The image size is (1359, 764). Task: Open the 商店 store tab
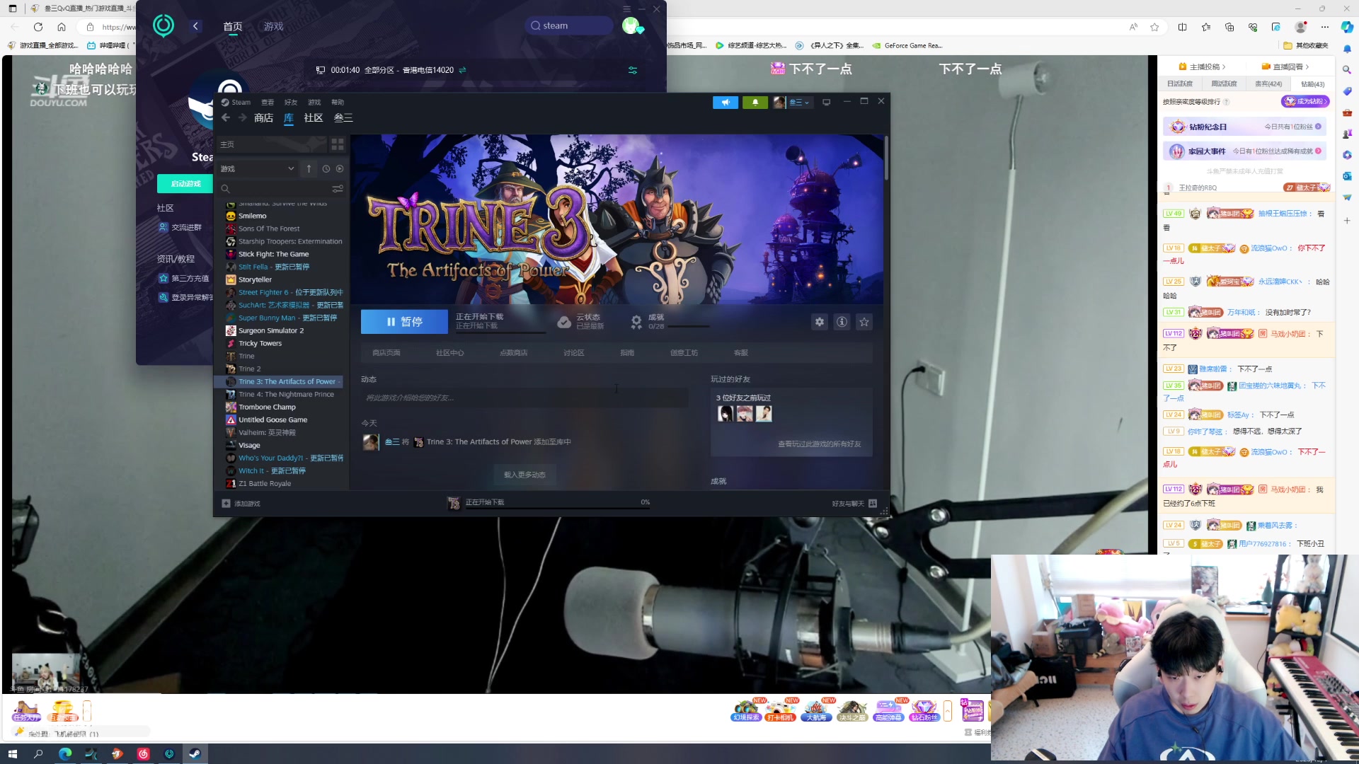point(263,118)
